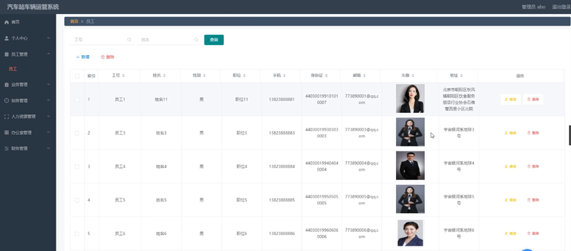
Task: Click the 操作 column header
Action: pyautogui.click(x=520, y=76)
